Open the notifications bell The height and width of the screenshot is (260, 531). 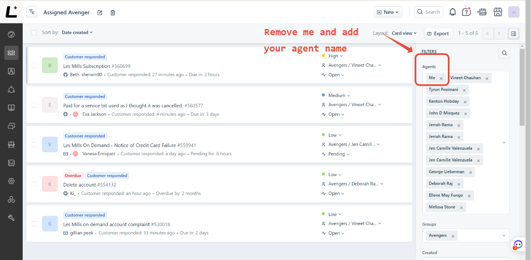[x=452, y=12]
